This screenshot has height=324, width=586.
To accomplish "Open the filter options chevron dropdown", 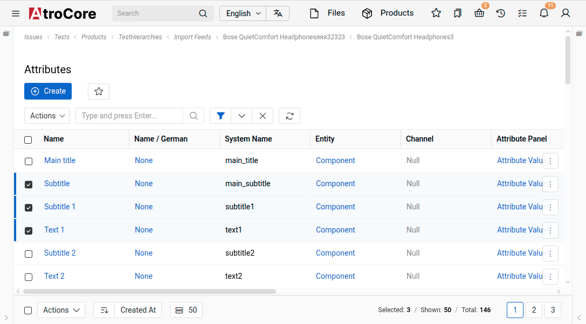I will point(242,116).
